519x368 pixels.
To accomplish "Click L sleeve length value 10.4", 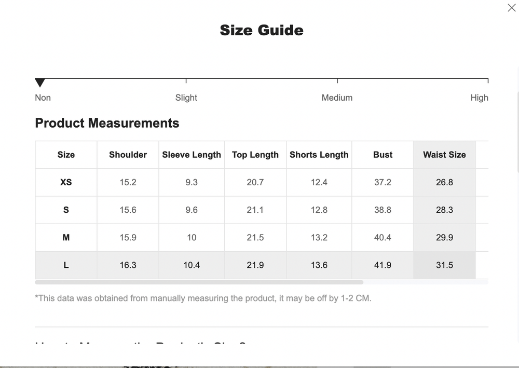I will (192, 265).
